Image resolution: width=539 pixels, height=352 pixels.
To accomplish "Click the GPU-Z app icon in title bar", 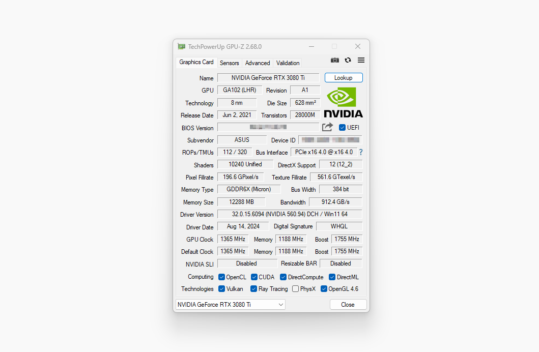I will [181, 46].
